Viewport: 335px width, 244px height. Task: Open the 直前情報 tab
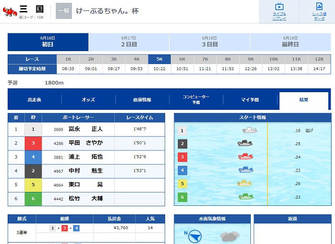pos(142,100)
